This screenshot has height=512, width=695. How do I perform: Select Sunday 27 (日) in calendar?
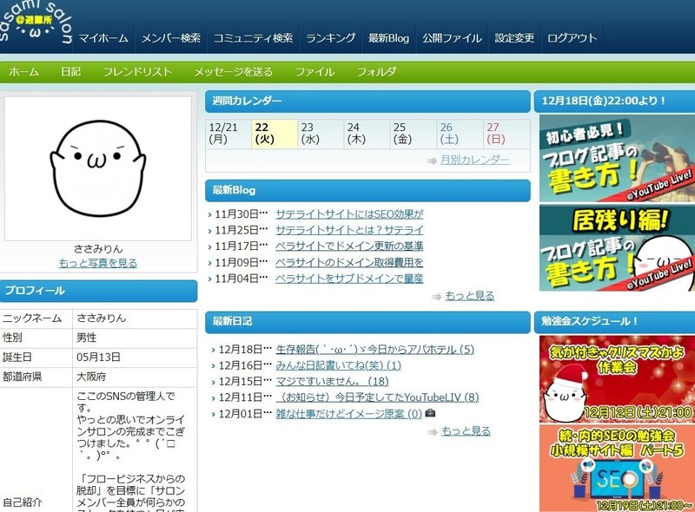pyautogui.click(x=506, y=134)
